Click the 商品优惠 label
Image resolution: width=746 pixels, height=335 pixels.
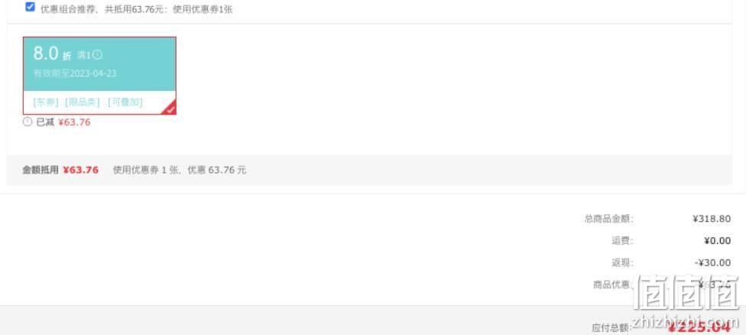click(x=613, y=285)
